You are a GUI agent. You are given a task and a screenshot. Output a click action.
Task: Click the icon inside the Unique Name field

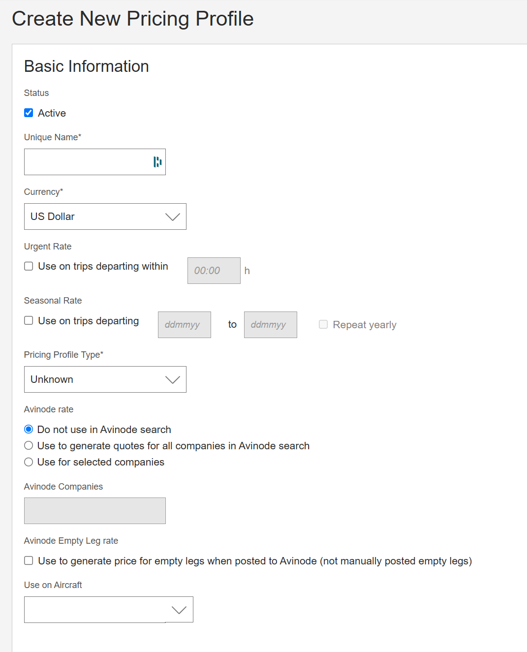point(157,162)
